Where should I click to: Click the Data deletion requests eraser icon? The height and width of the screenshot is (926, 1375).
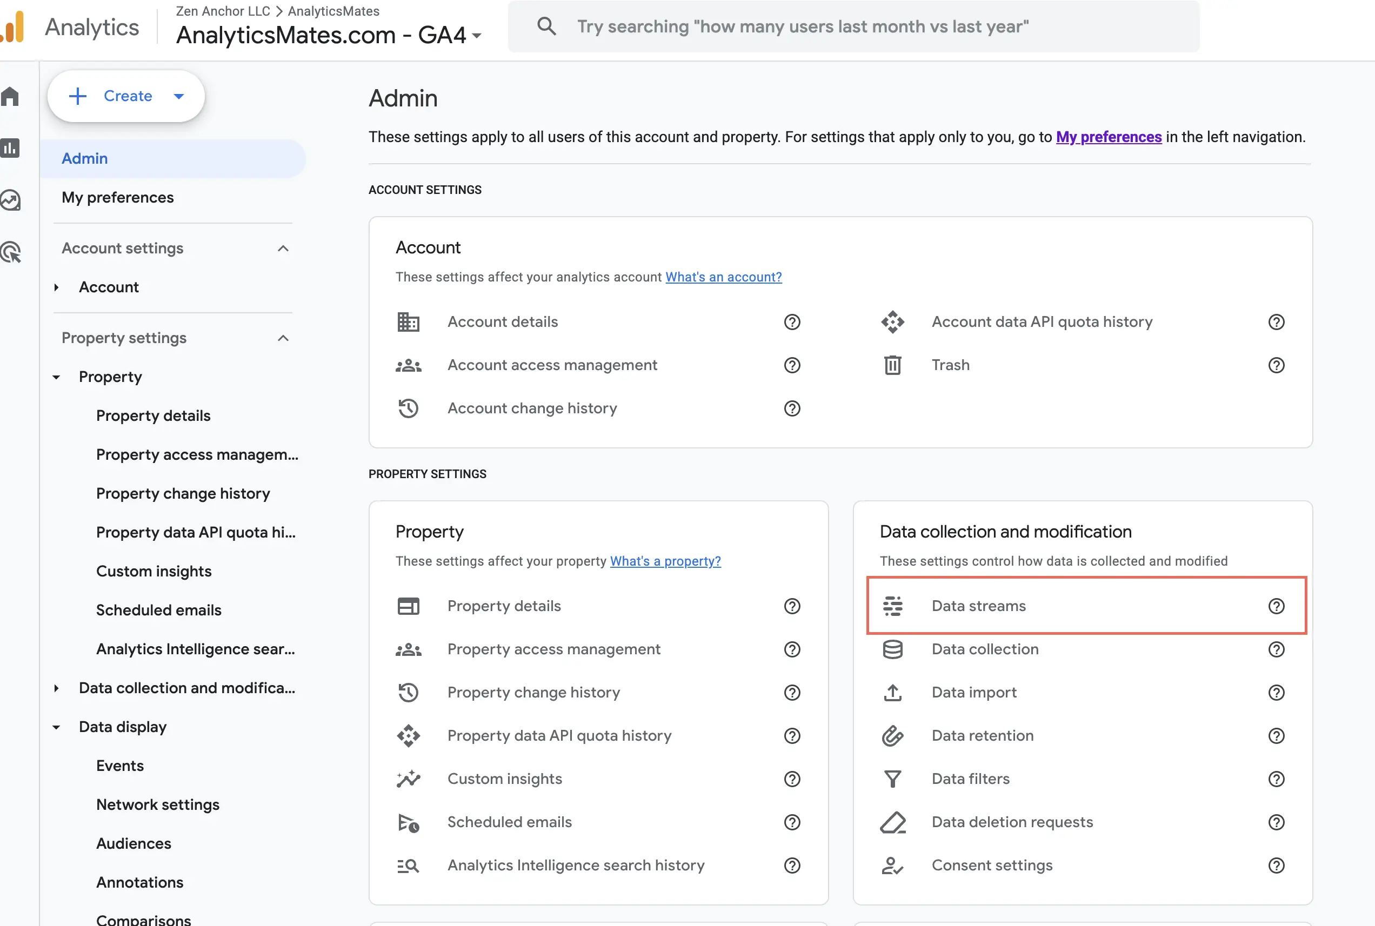coord(892,823)
